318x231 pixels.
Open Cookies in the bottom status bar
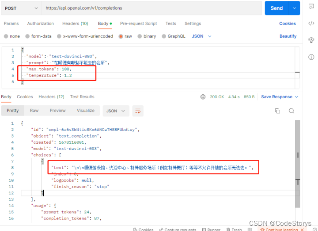tap(143, 229)
